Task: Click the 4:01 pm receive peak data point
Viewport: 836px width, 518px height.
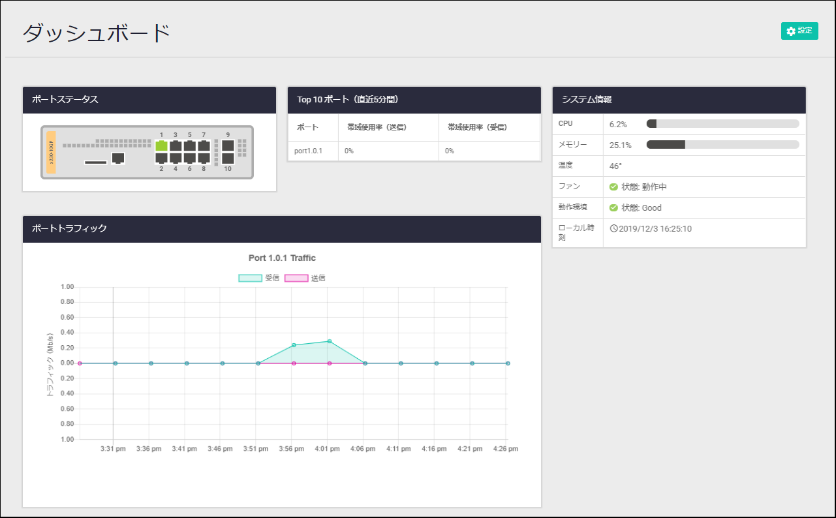Action: (x=330, y=341)
